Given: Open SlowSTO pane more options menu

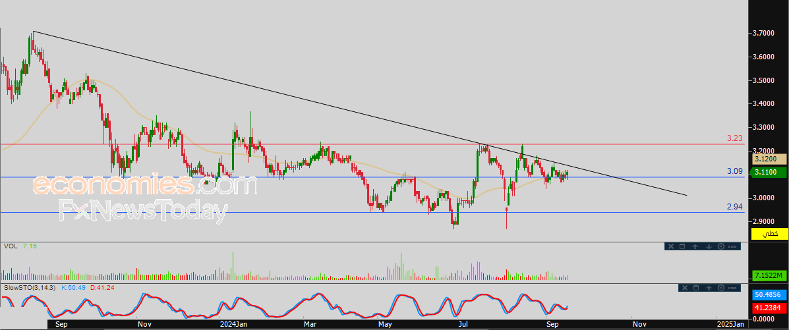Looking at the screenshot, I should coord(732,288).
